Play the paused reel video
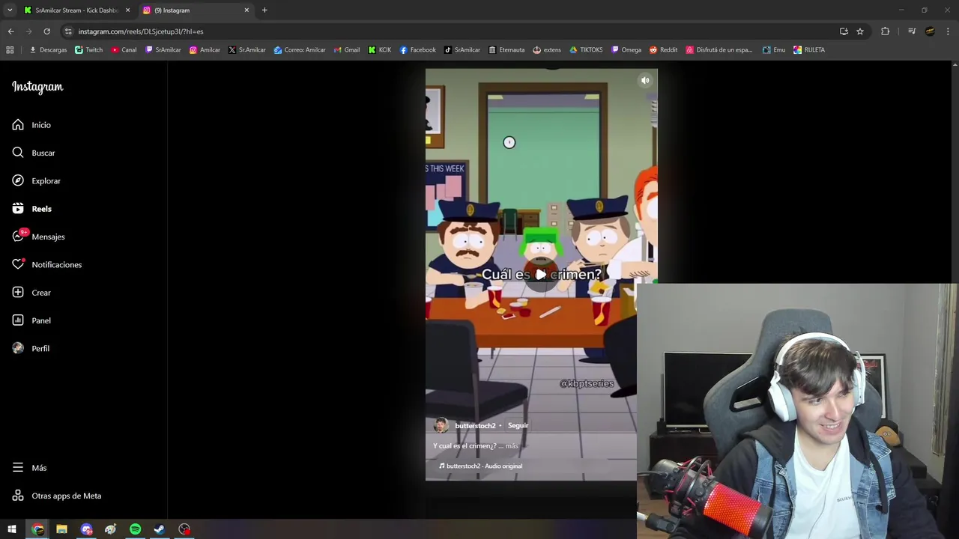 pyautogui.click(x=541, y=274)
